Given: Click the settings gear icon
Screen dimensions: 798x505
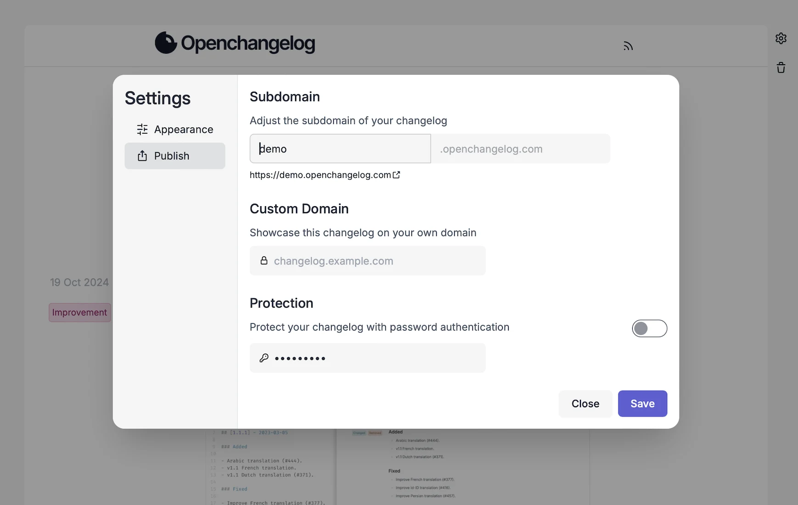Looking at the screenshot, I should pos(781,38).
